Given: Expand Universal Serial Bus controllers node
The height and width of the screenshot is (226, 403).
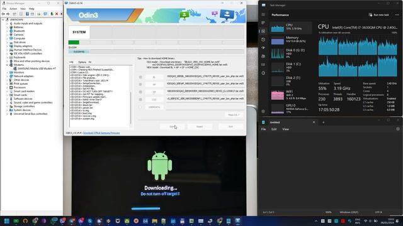Looking at the screenshot, I should [7, 114].
